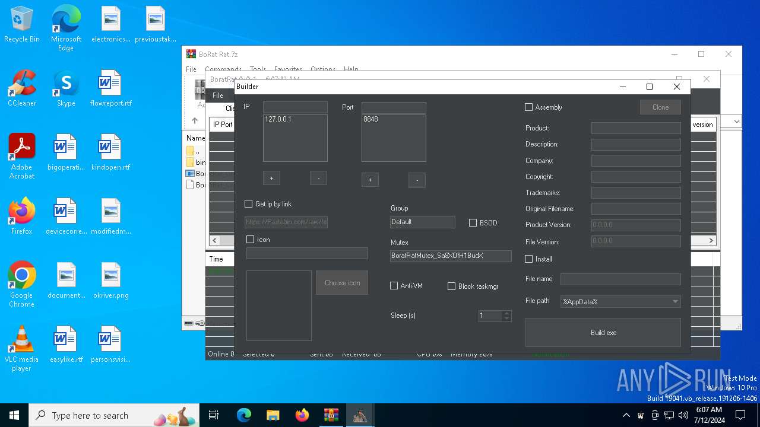The width and height of the screenshot is (760, 427).
Task: Open Skype desktop shortcut
Action: click(x=66, y=88)
